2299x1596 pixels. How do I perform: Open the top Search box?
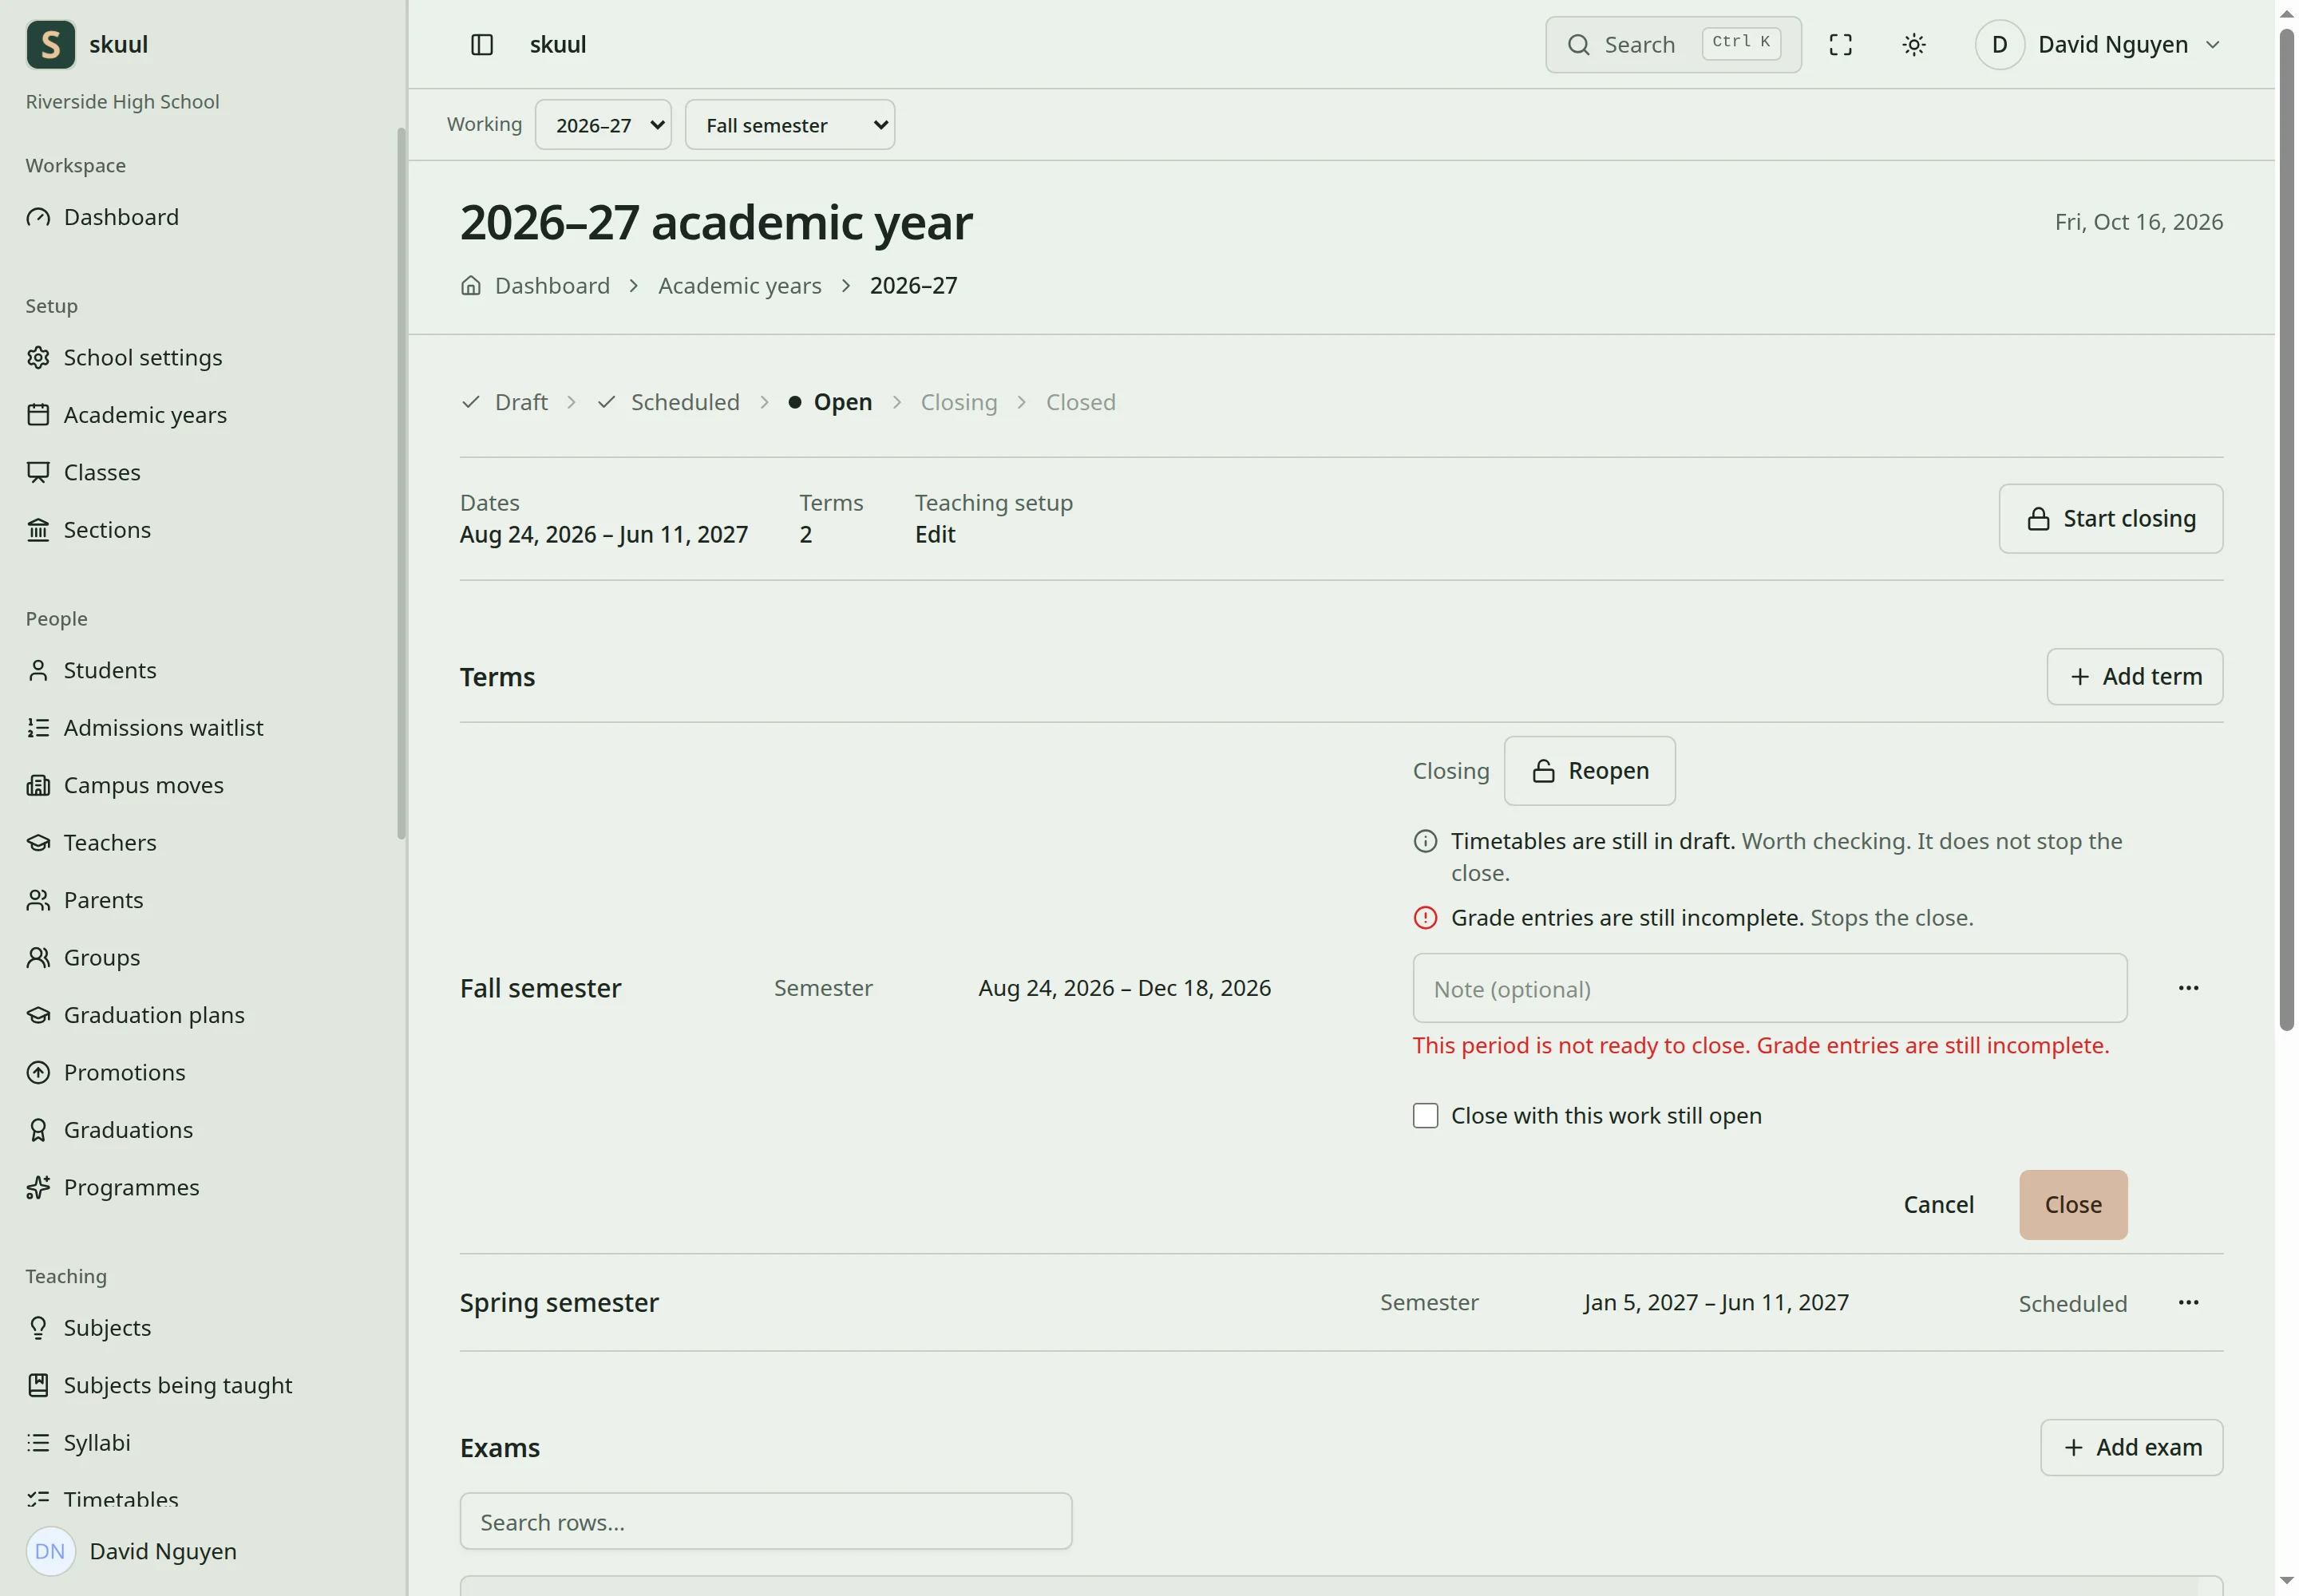tap(1672, 45)
